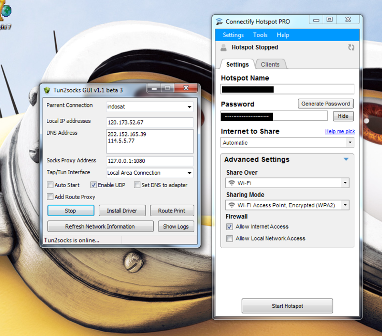
Task: Maximize the Connectify Hotspot window
Action: (x=329, y=20)
